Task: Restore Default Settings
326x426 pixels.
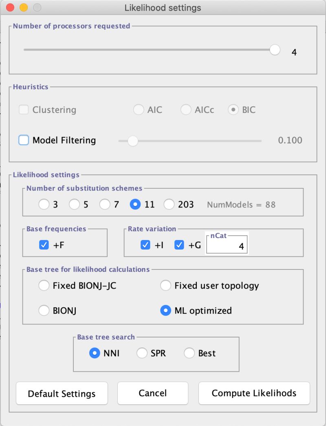Action: (62, 393)
